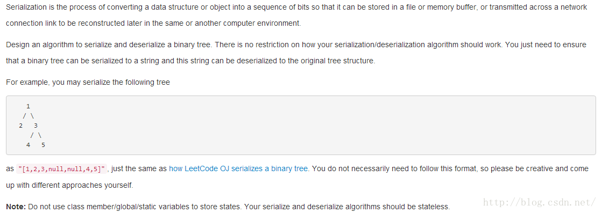Open the LeetCode OJ serializes binary tree link
Screen dimensions: 602x213
click(x=238, y=168)
